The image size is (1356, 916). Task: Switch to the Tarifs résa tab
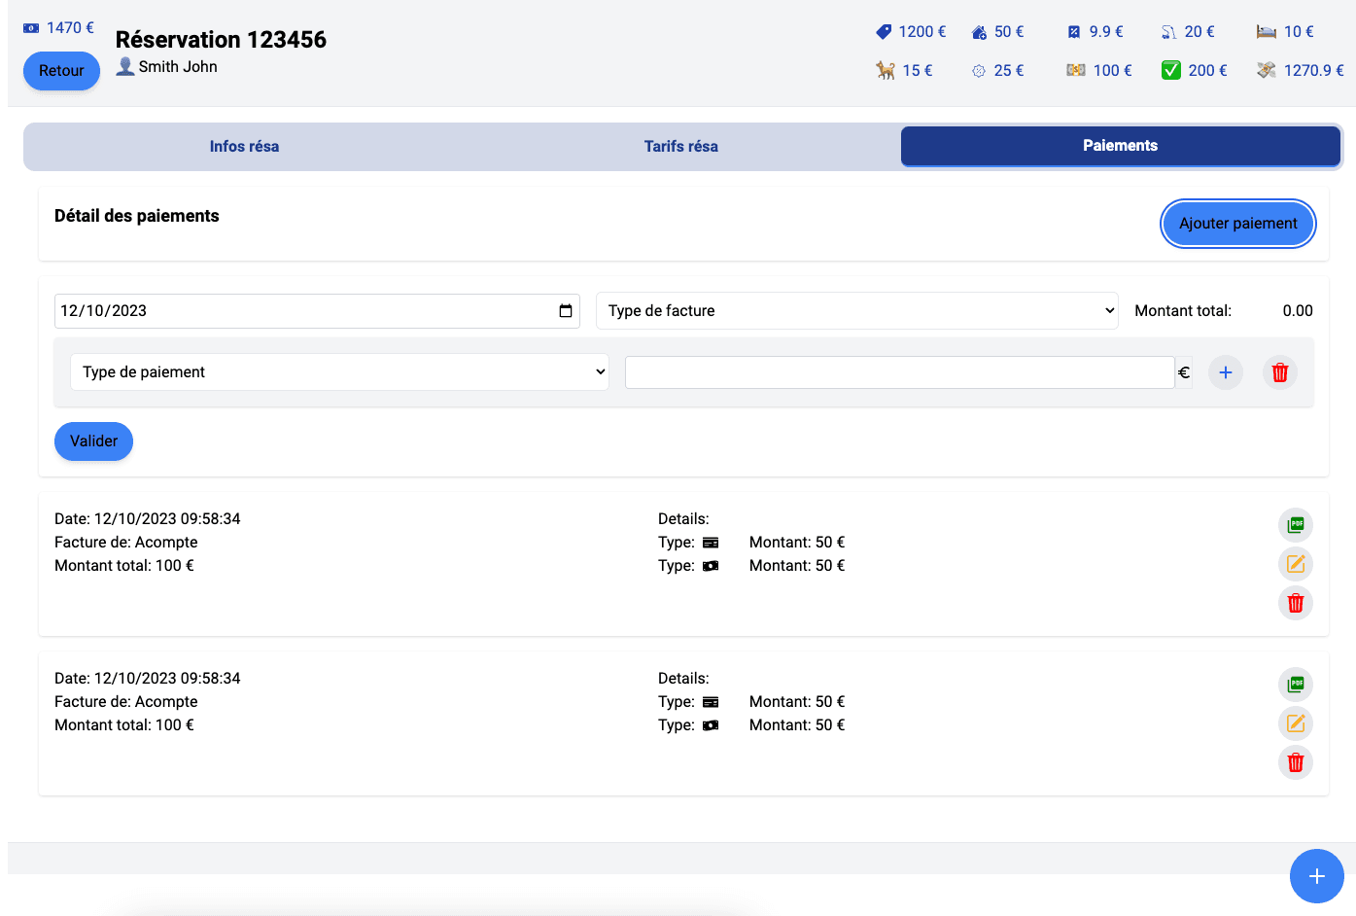(681, 146)
